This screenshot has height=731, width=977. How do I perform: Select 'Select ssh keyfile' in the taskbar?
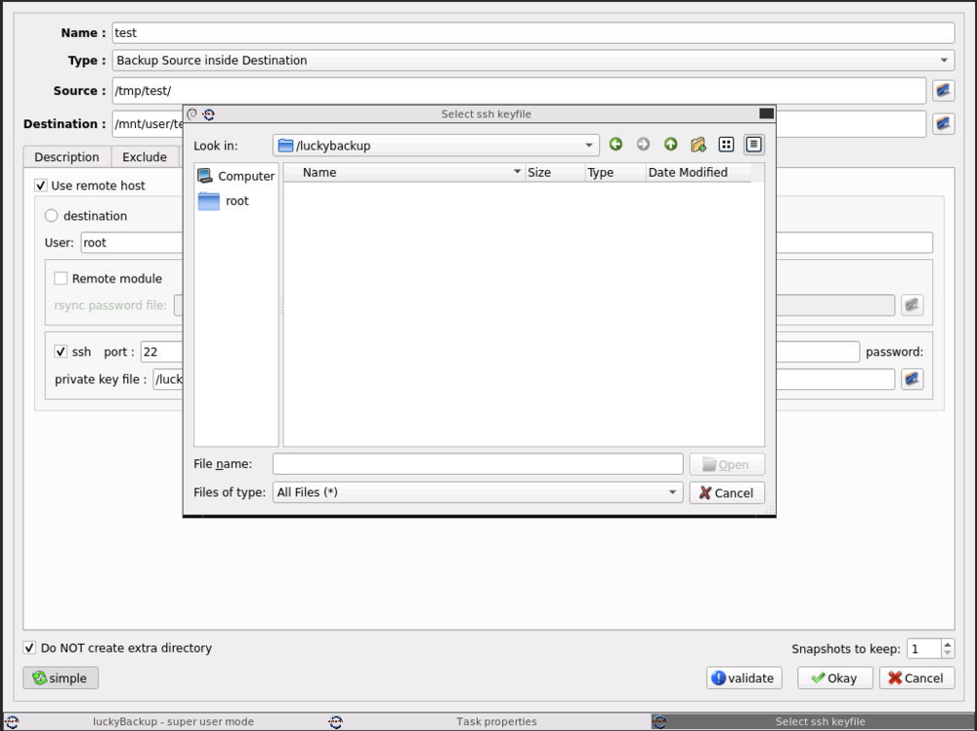(x=813, y=721)
